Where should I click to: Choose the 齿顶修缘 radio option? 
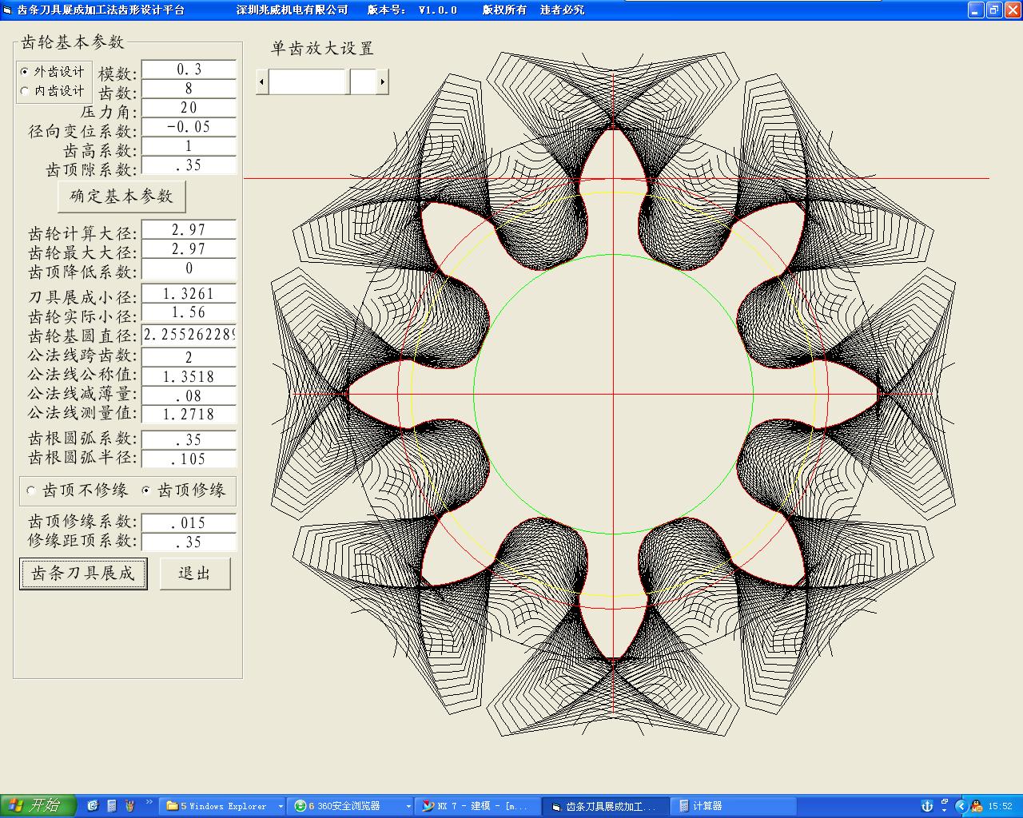click(184, 490)
